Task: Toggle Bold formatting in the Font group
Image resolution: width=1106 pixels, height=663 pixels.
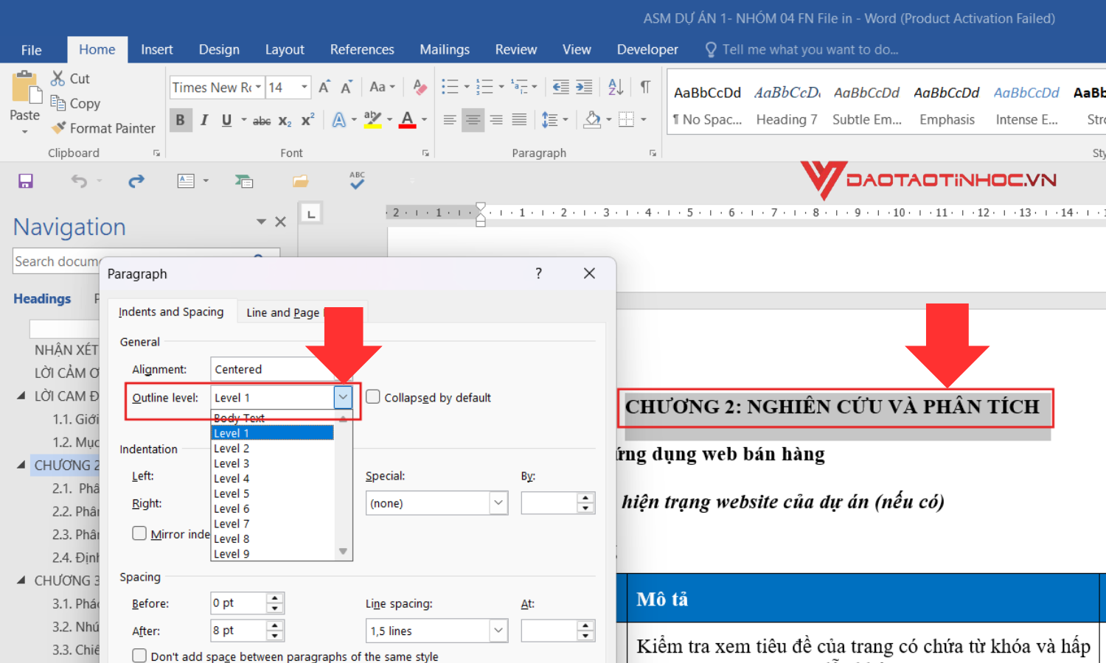Action: coord(180,120)
